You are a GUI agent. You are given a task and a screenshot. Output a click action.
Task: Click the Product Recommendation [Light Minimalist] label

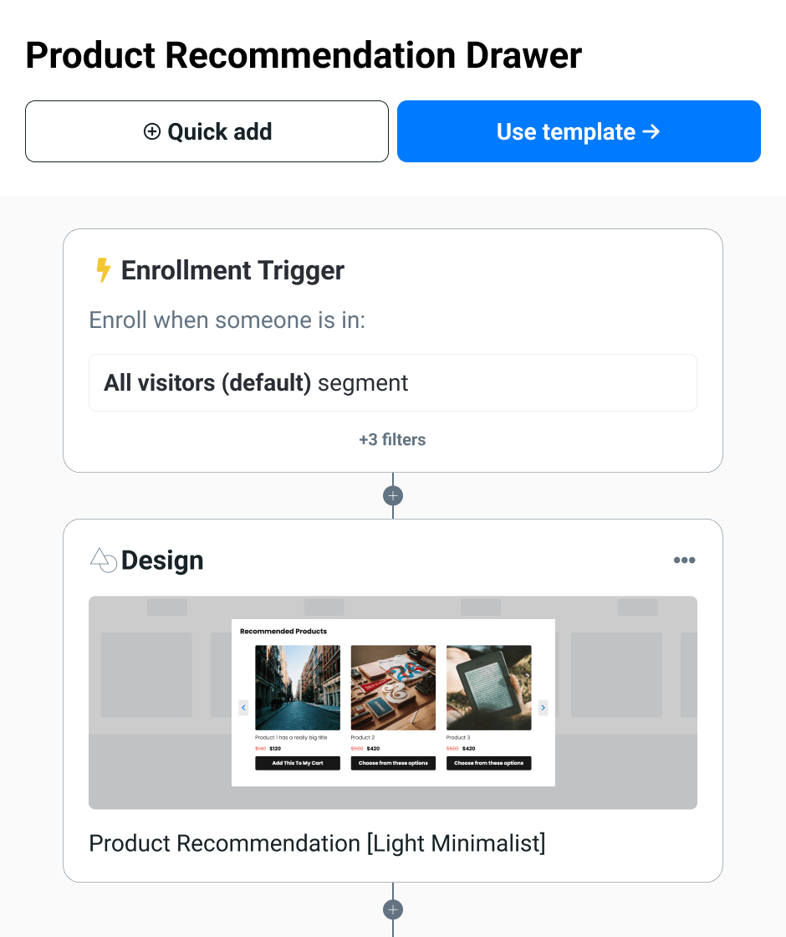[317, 843]
